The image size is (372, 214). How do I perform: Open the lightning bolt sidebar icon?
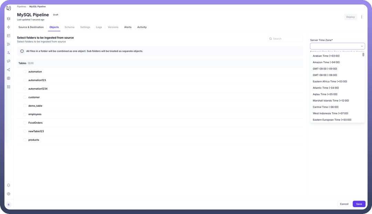9,27
